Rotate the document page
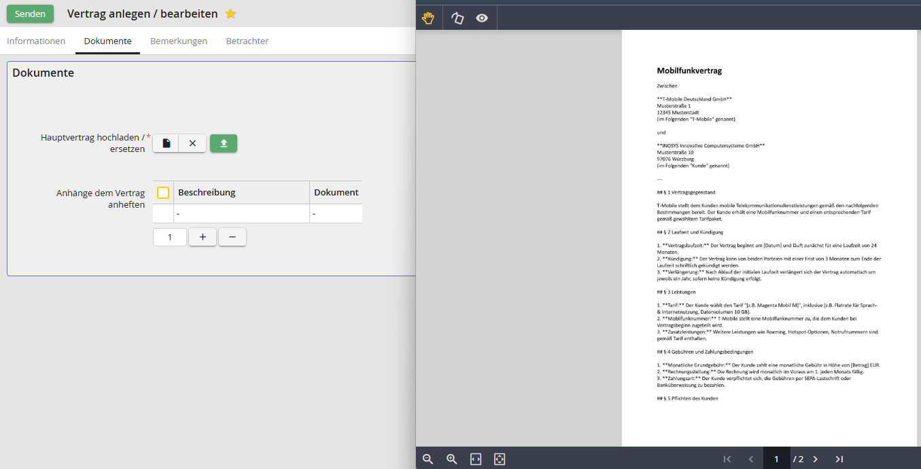The height and width of the screenshot is (469, 921). click(x=457, y=18)
